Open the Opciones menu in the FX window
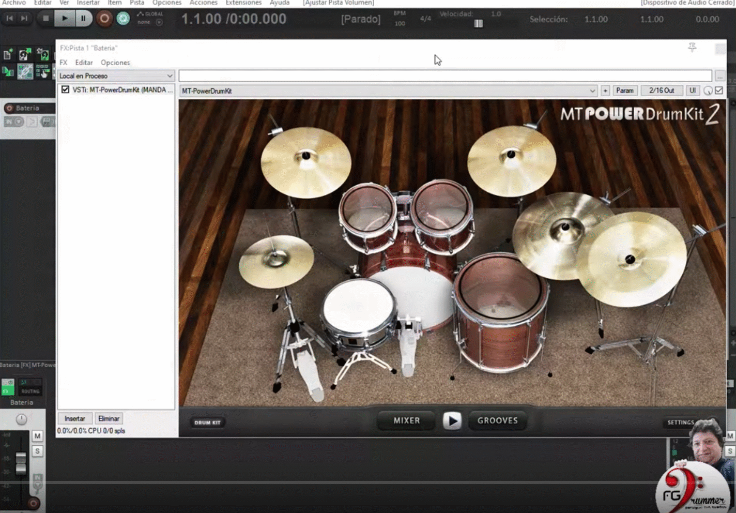The image size is (736, 513). click(115, 62)
